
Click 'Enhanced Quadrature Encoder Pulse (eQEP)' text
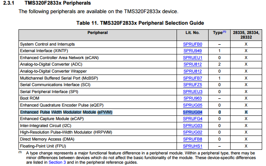[x=62, y=105]
